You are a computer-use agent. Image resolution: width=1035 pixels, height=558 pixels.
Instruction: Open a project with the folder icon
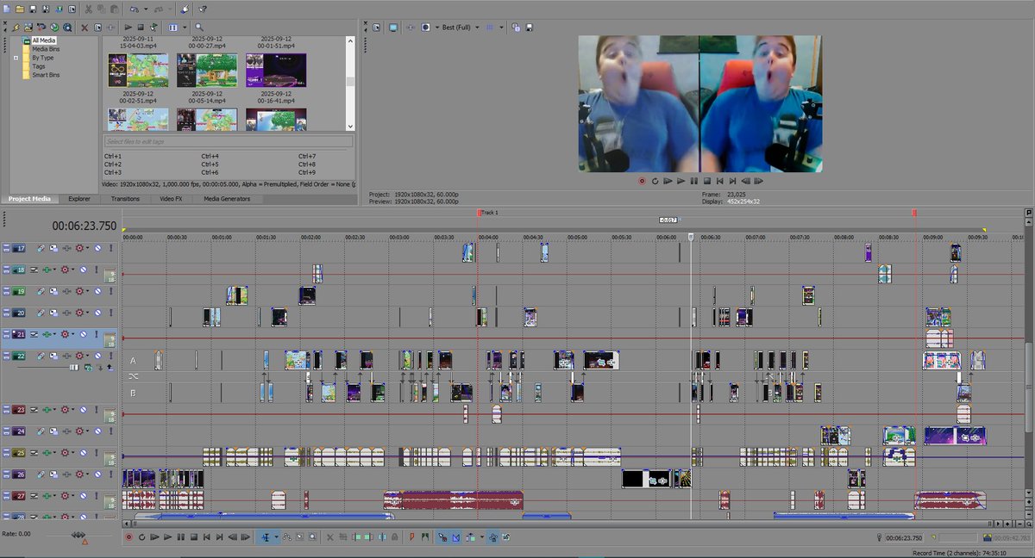20,9
